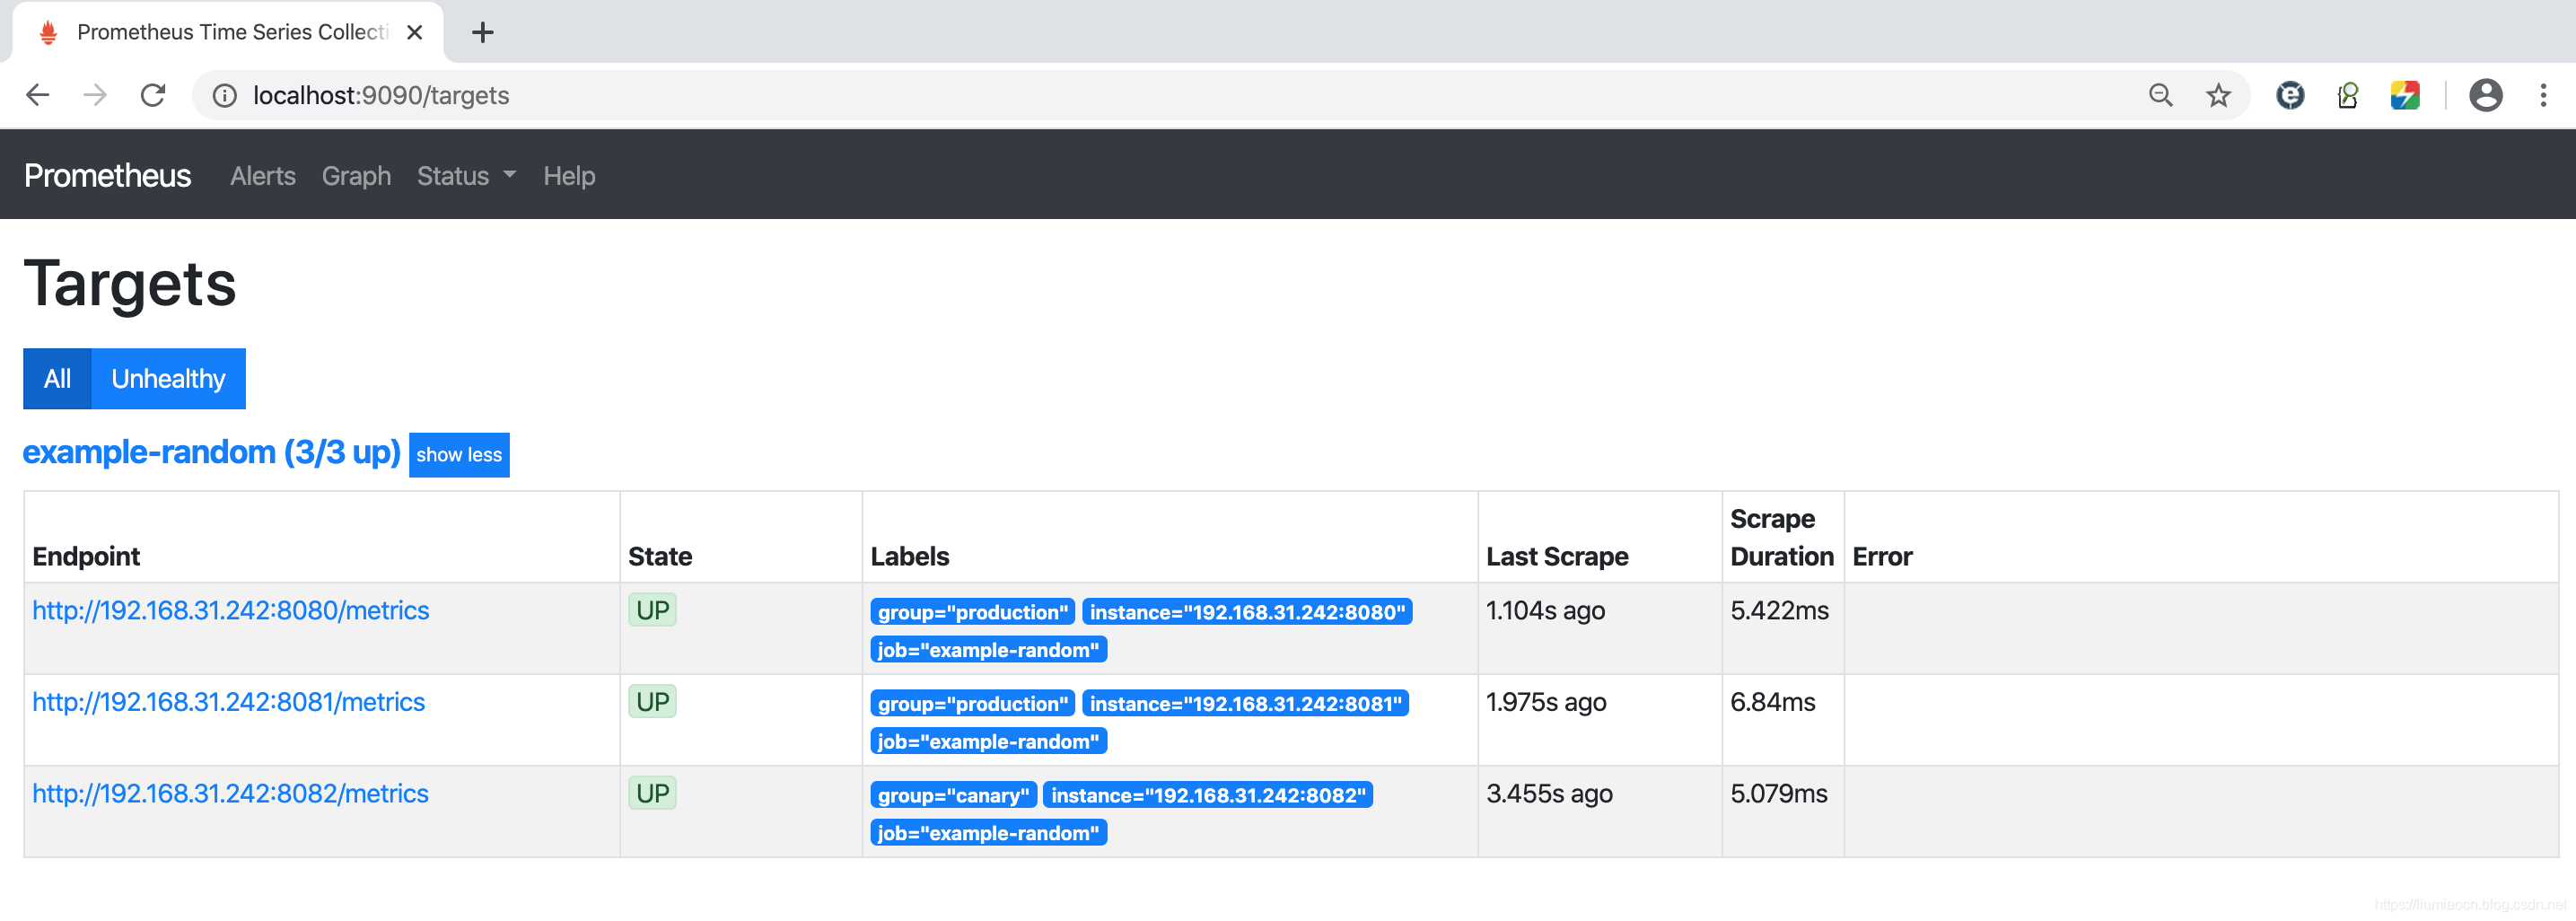Viewport: 2576px width, 921px height.
Task: Open the first browser extension icon
Action: click(2290, 95)
